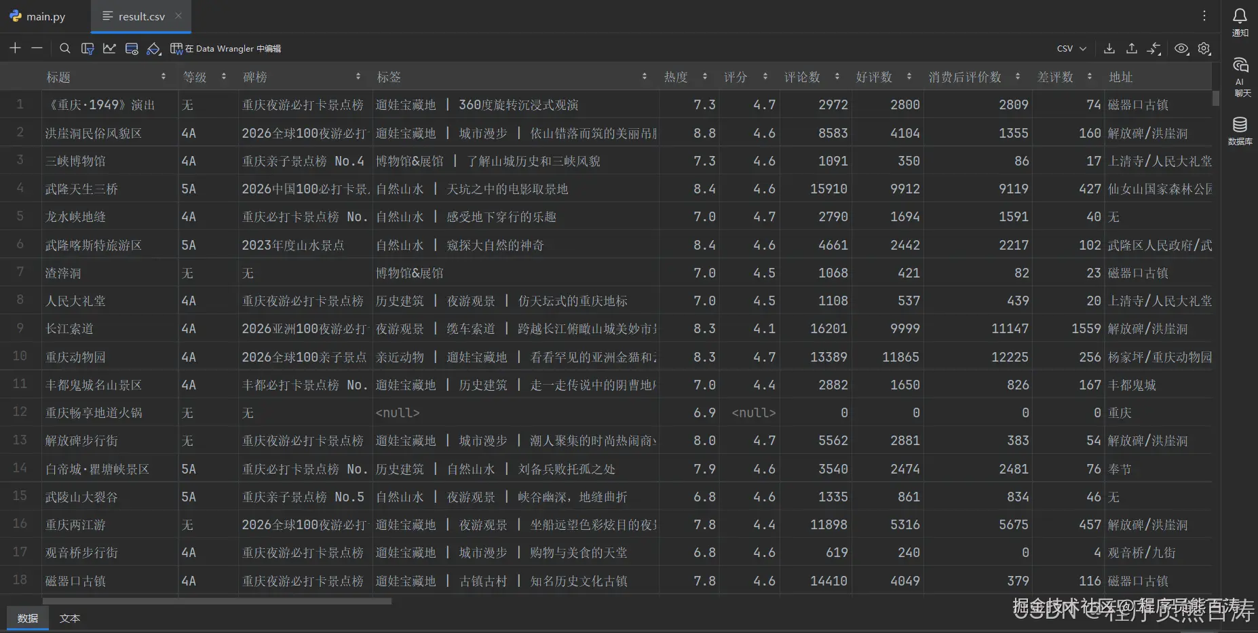Open the notifications bell panel

[1240, 21]
